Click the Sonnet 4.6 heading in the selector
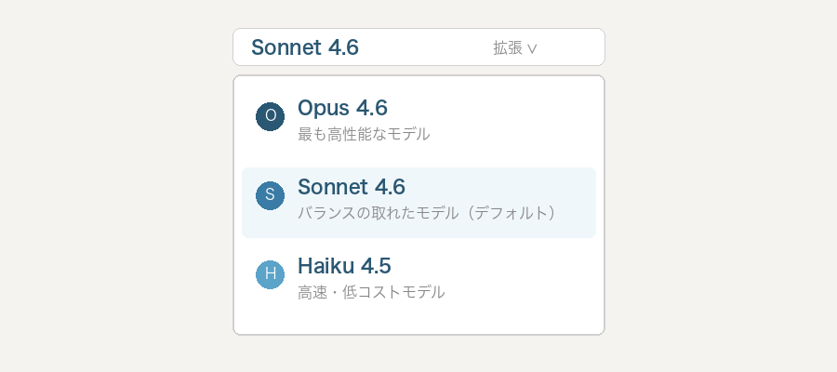The image size is (837, 372). click(x=305, y=47)
